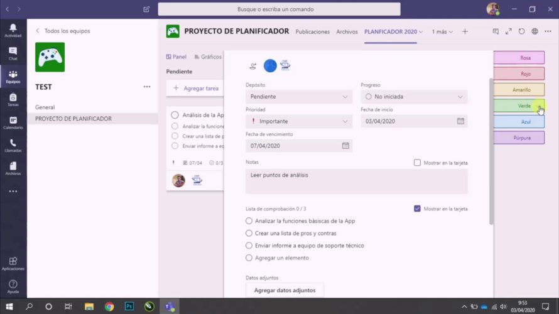Image resolution: width=559 pixels, height=314 pixels.
Task: Reload the planner tab
Action: [x=521, y=32]
